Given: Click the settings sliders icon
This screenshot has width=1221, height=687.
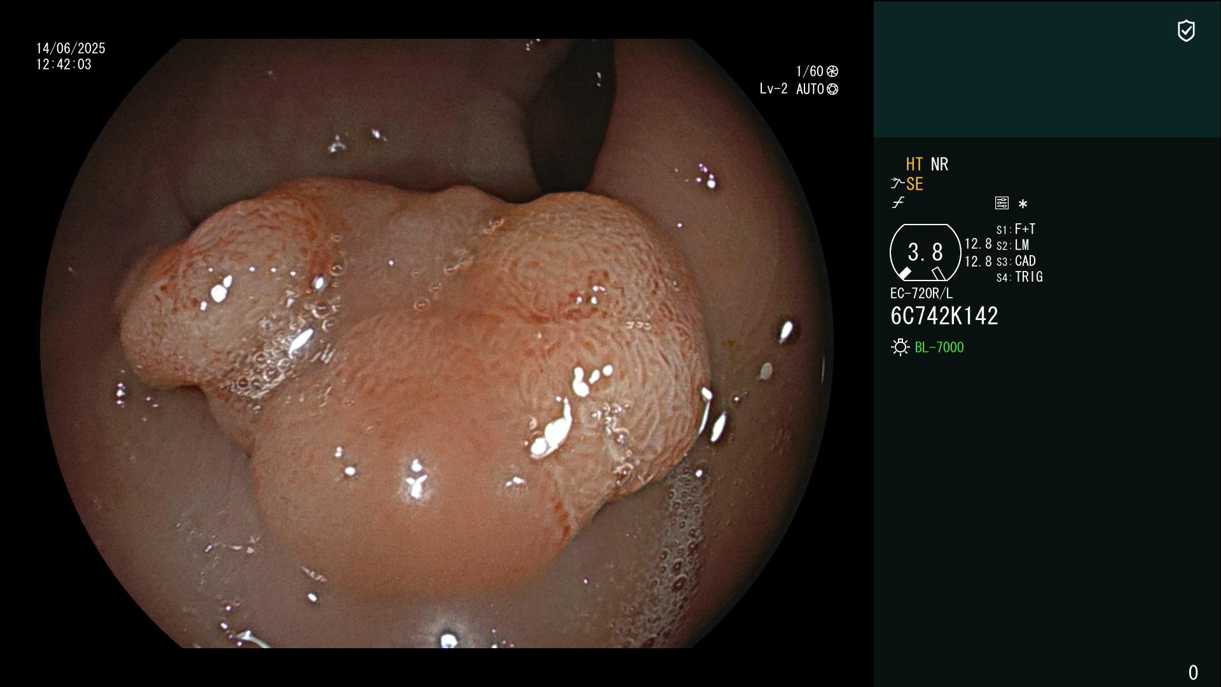Looking at the screenshot, I should click(1002, 203).
